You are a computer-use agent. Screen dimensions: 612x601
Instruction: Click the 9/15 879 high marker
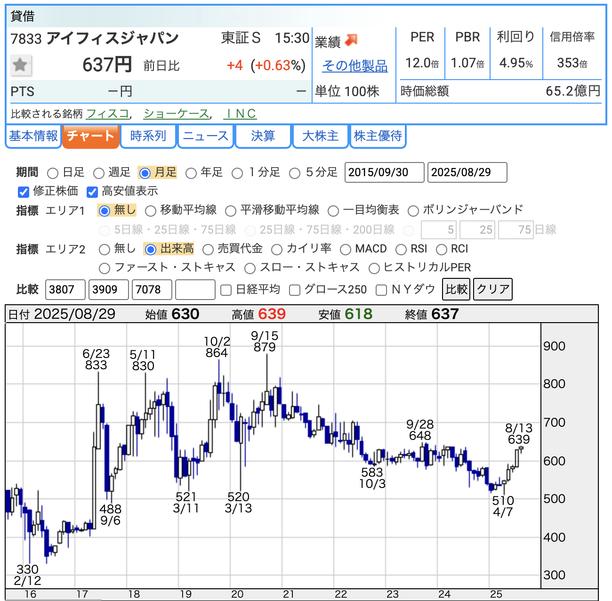point(265,341)
